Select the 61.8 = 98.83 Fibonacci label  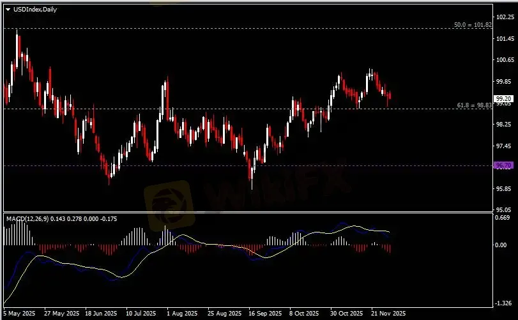[475, 105]
